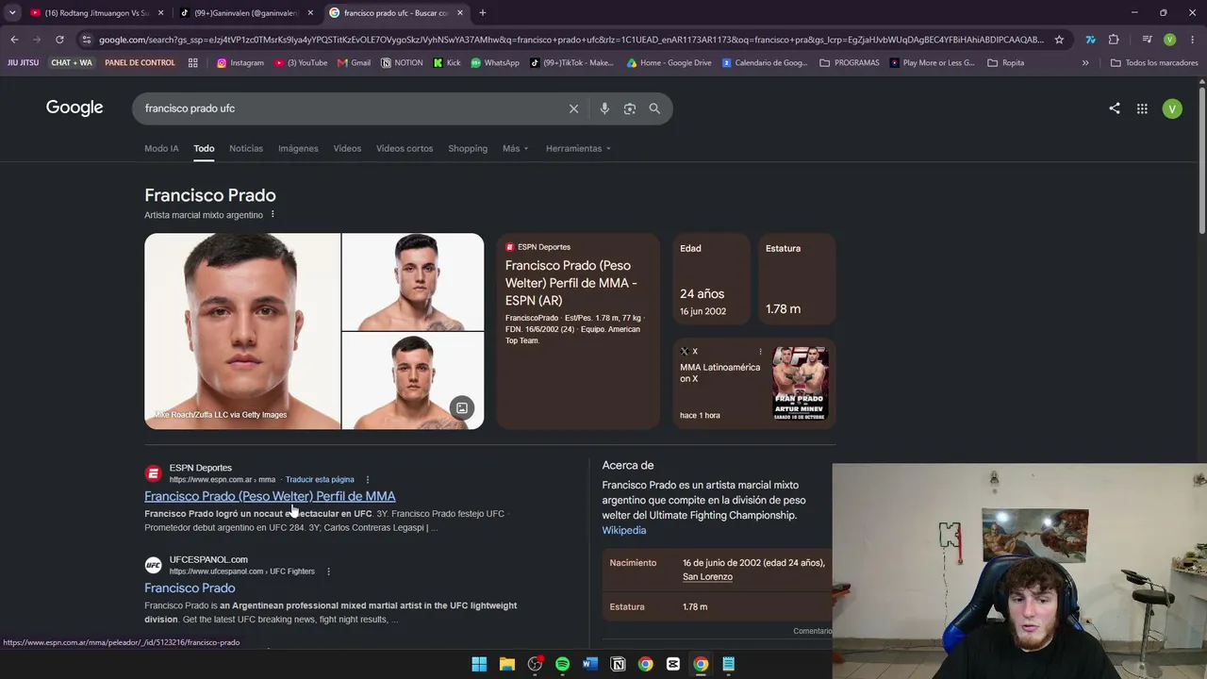
Task: Open more images from the image gallery icon
Action: click(462, 408)
